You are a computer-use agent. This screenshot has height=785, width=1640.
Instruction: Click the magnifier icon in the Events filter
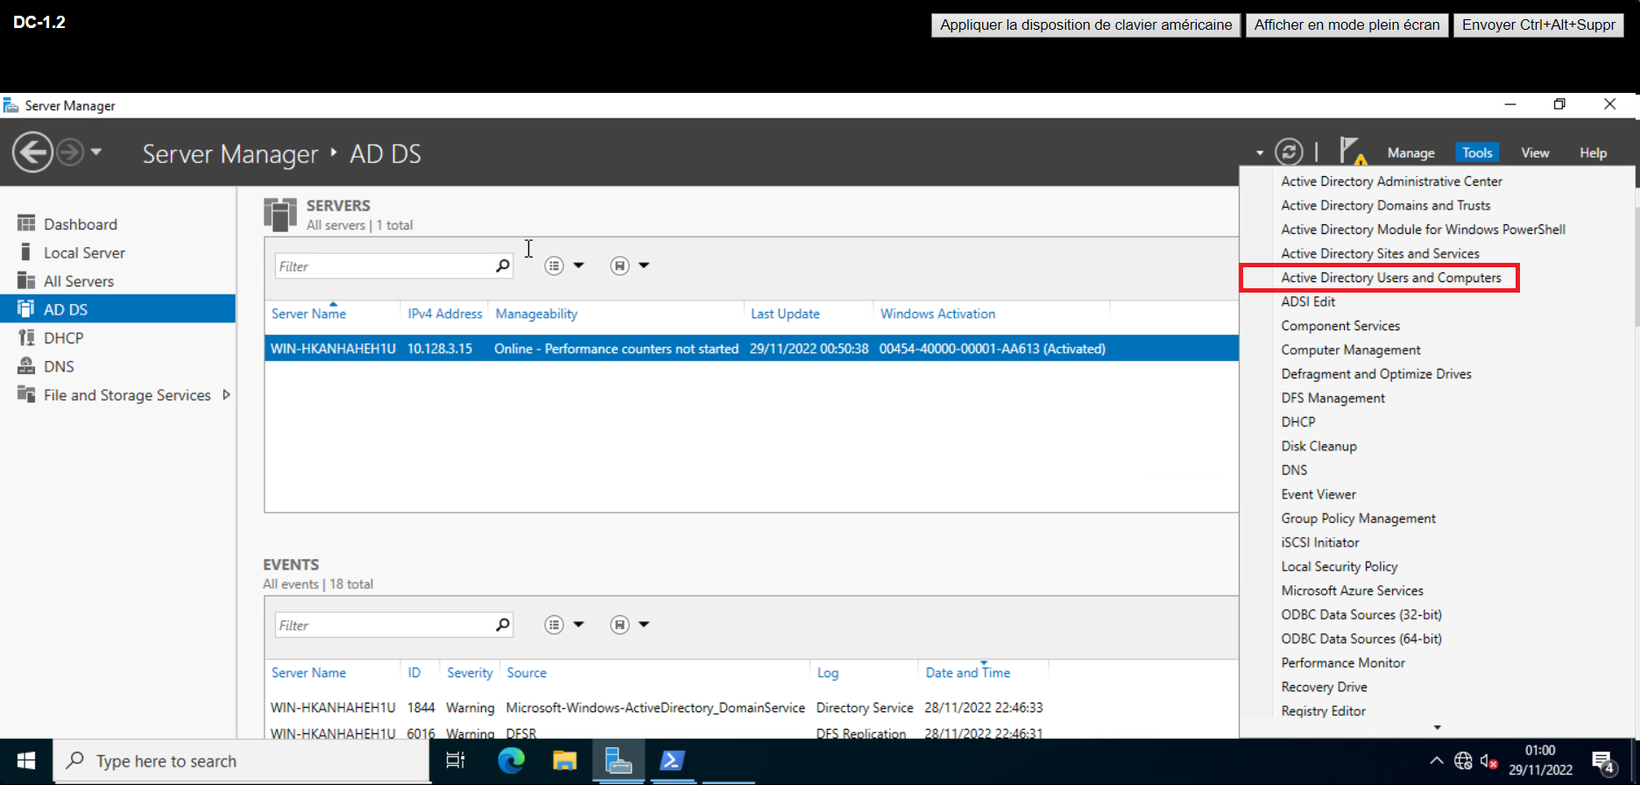coord(503,625)
